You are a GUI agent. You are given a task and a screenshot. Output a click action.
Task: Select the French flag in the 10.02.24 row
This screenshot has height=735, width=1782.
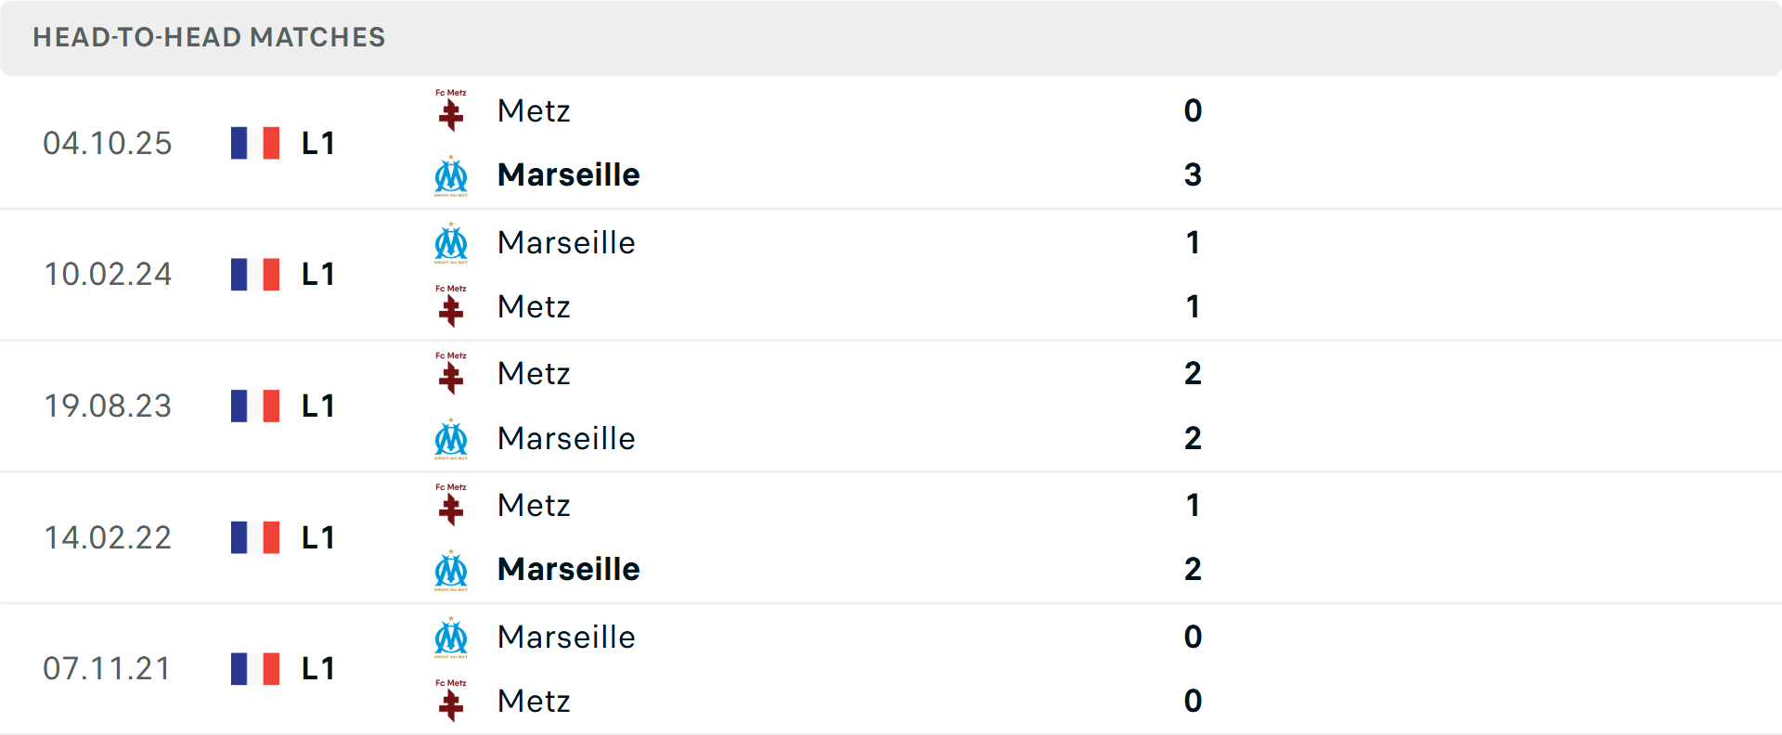pos(255,275)
